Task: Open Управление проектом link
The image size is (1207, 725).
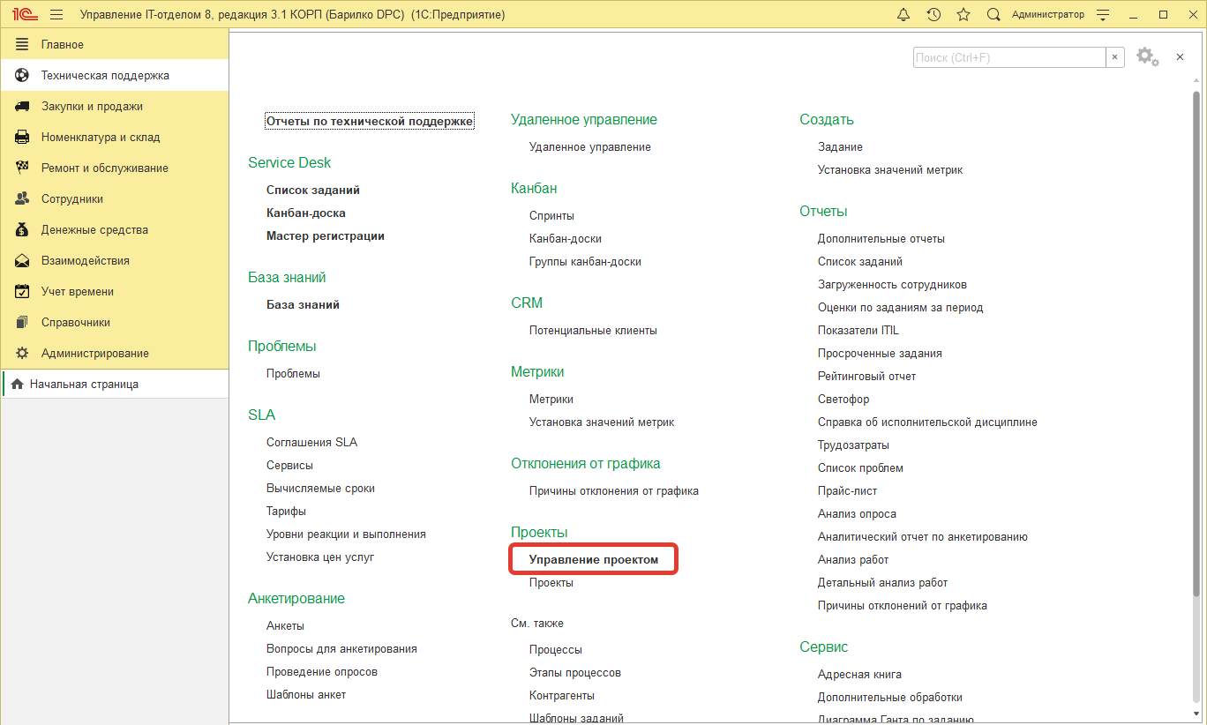Action: 593,560
